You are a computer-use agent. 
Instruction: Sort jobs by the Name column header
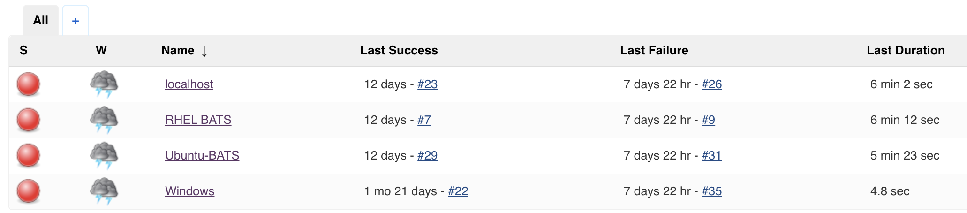[x=178, y=50]
